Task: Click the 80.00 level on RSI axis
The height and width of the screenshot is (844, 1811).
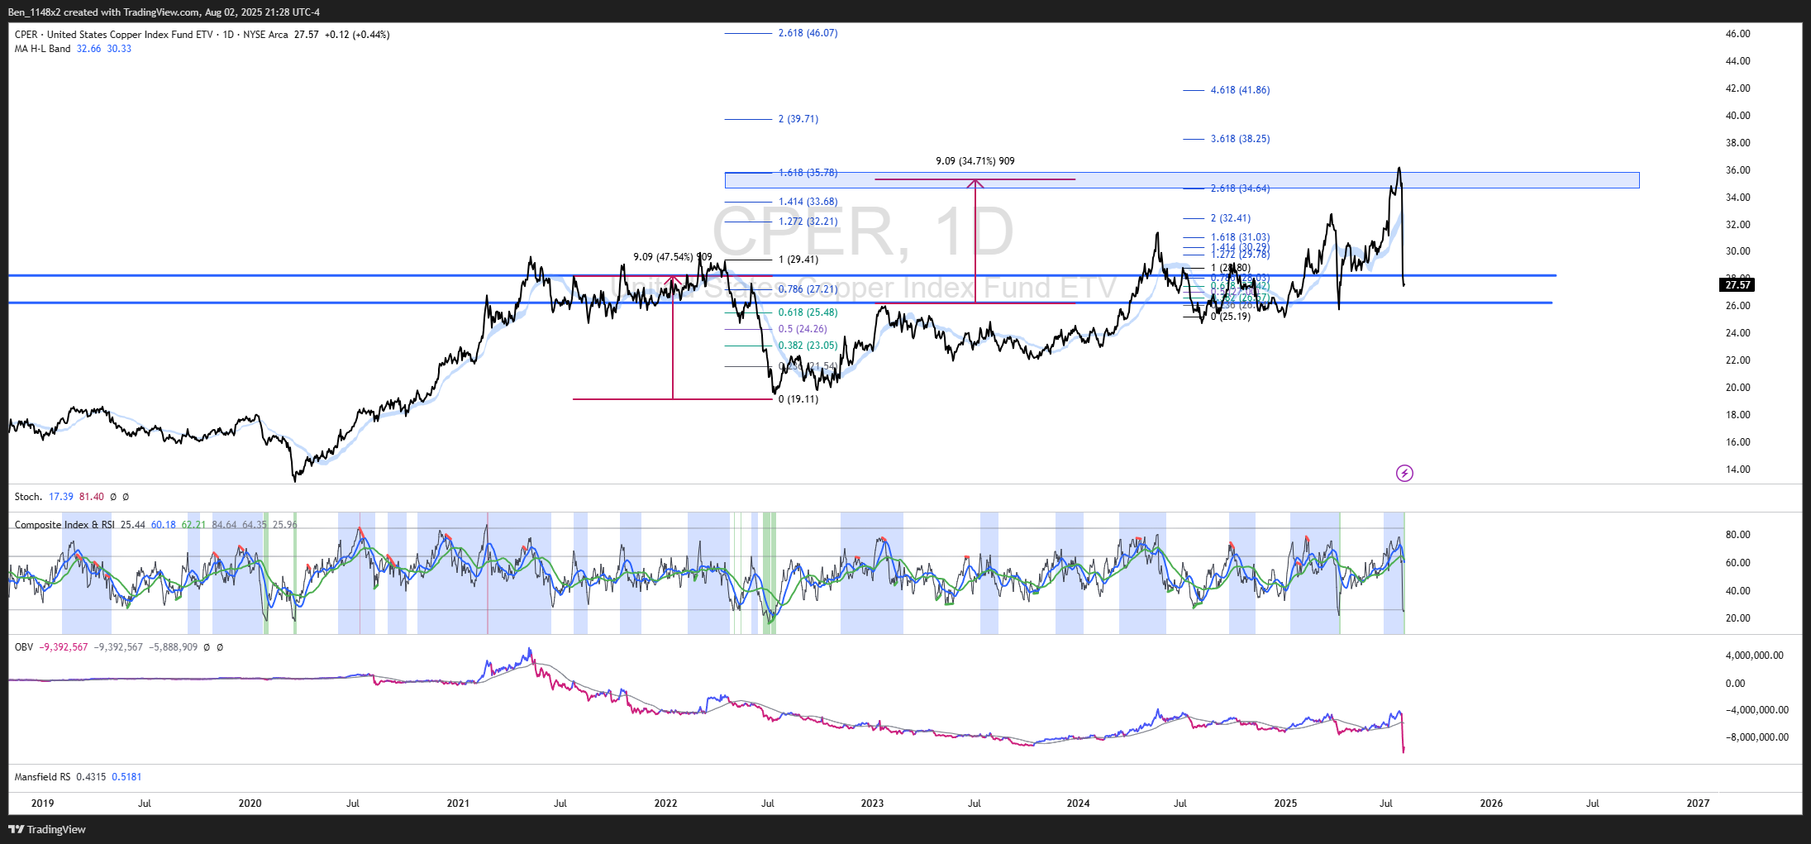Action: 1737,535
